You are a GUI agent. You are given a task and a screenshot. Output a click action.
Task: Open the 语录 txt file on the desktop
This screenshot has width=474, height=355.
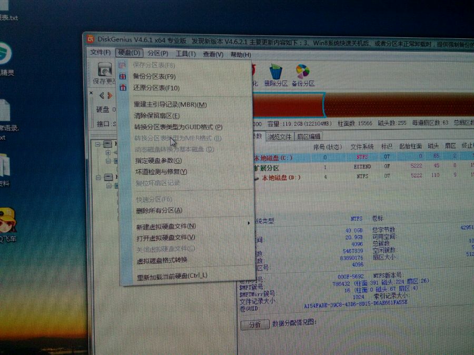click(5, 110)
